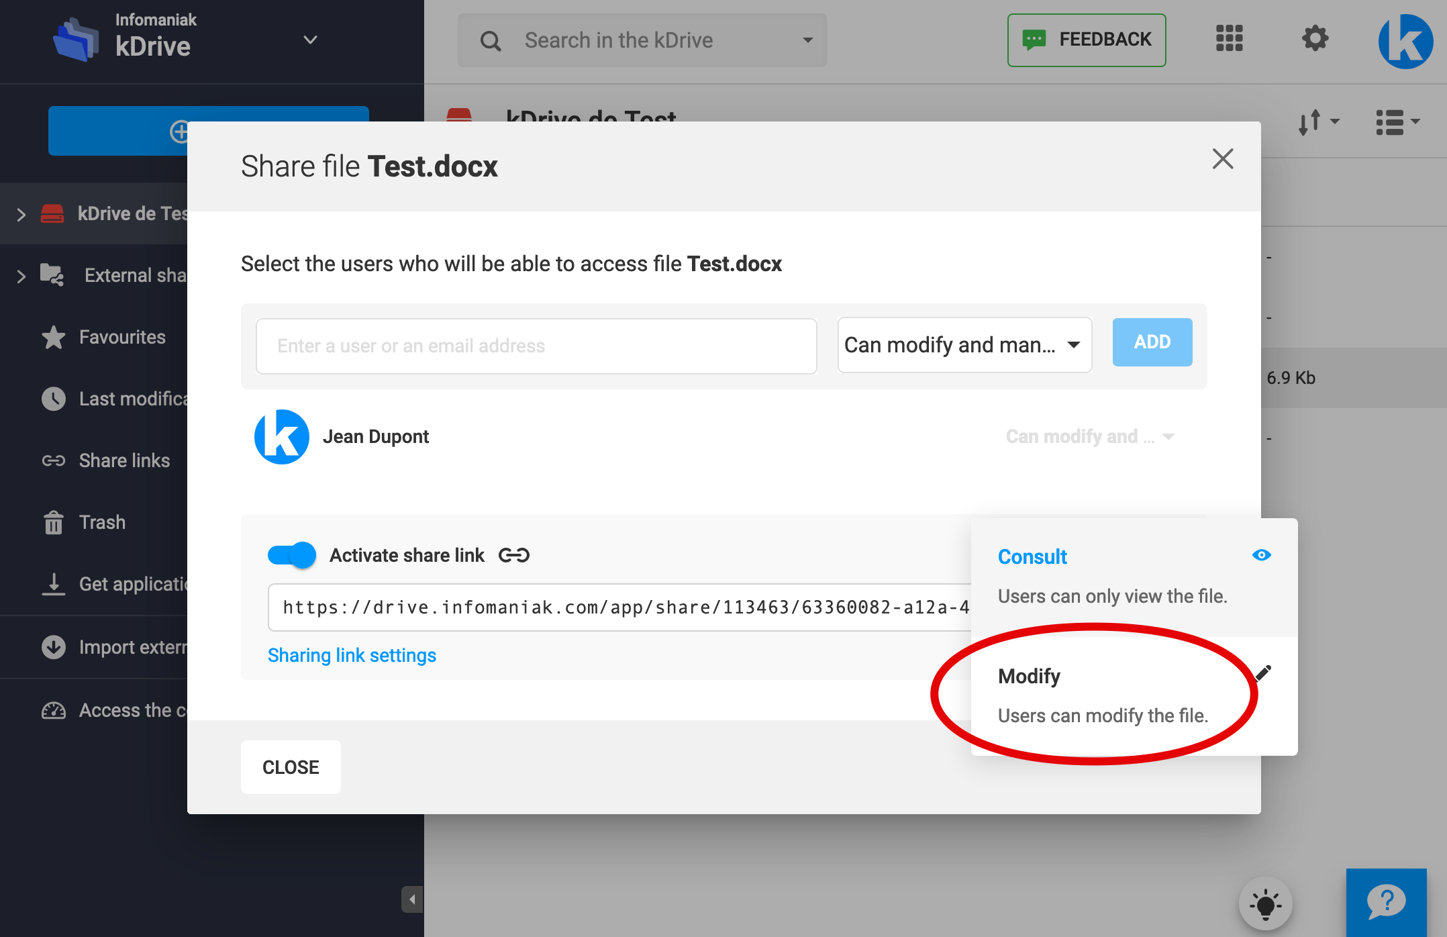
Task: Expand the kDrive switcher chevron
Action: click(310, 40)
